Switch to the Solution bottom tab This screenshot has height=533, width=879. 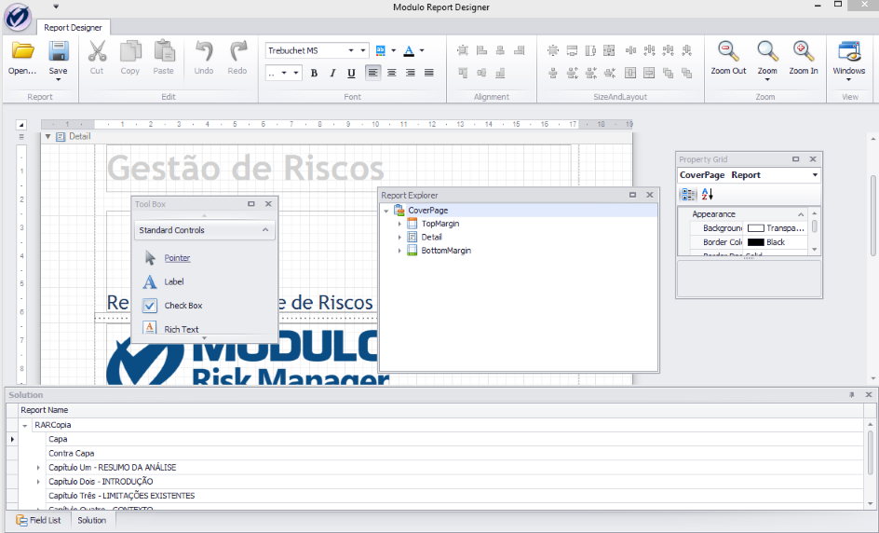click(92, 520)
